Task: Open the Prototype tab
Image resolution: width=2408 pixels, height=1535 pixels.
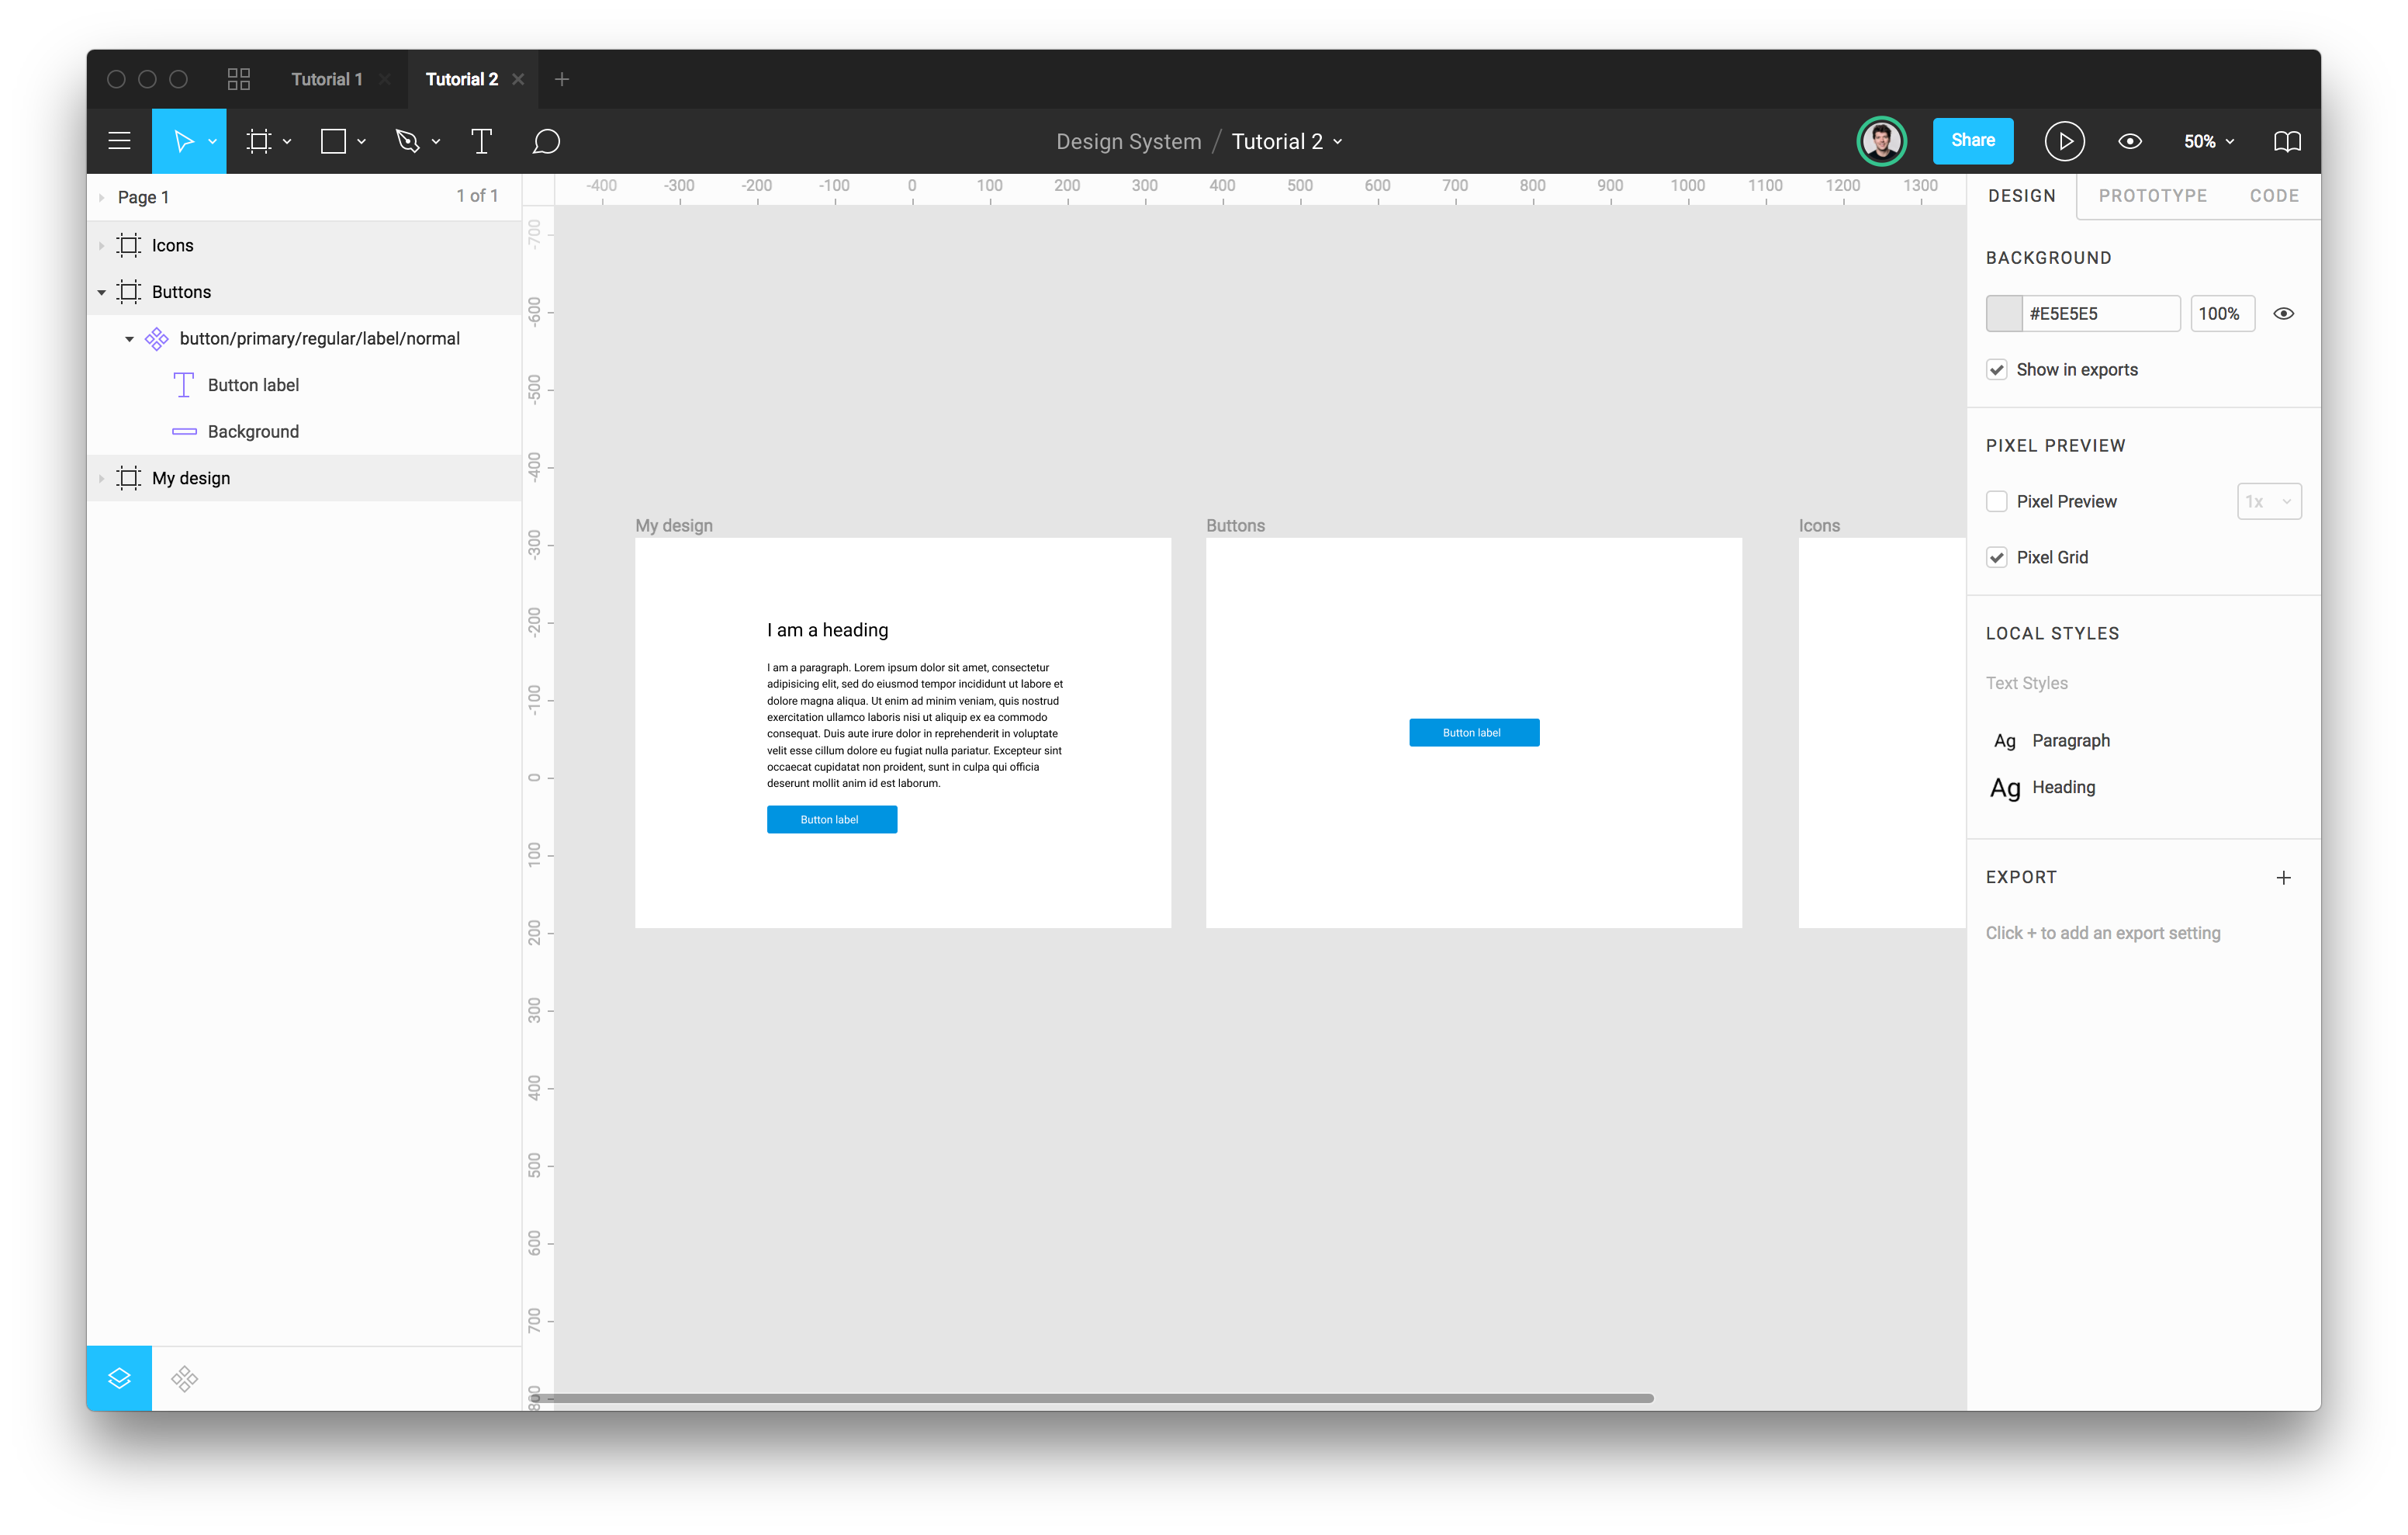Action: 2152,196
